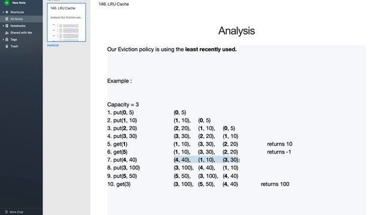Click the Analysis heading in note
Viewport: 383px width, 215px height.
236,30
